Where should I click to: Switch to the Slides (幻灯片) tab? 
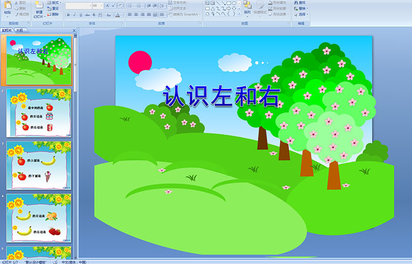point(7,31)
